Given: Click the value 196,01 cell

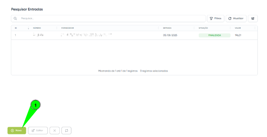Looking at the screenshot, I should 238,35.
